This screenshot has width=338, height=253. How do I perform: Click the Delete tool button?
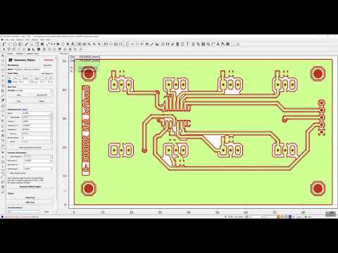[42, 101]
